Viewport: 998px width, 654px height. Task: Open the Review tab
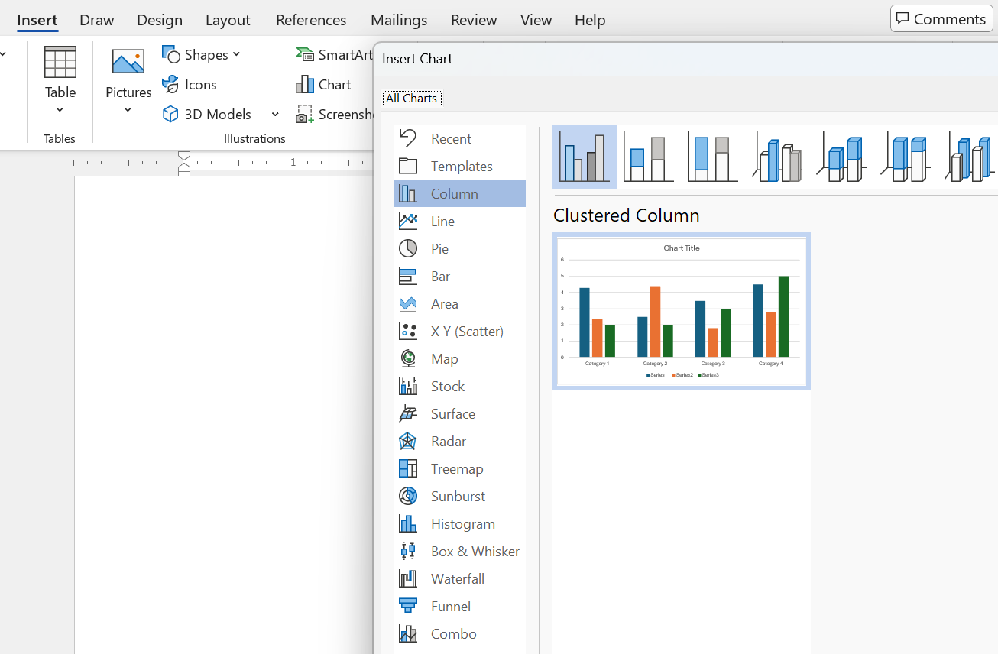474,20
